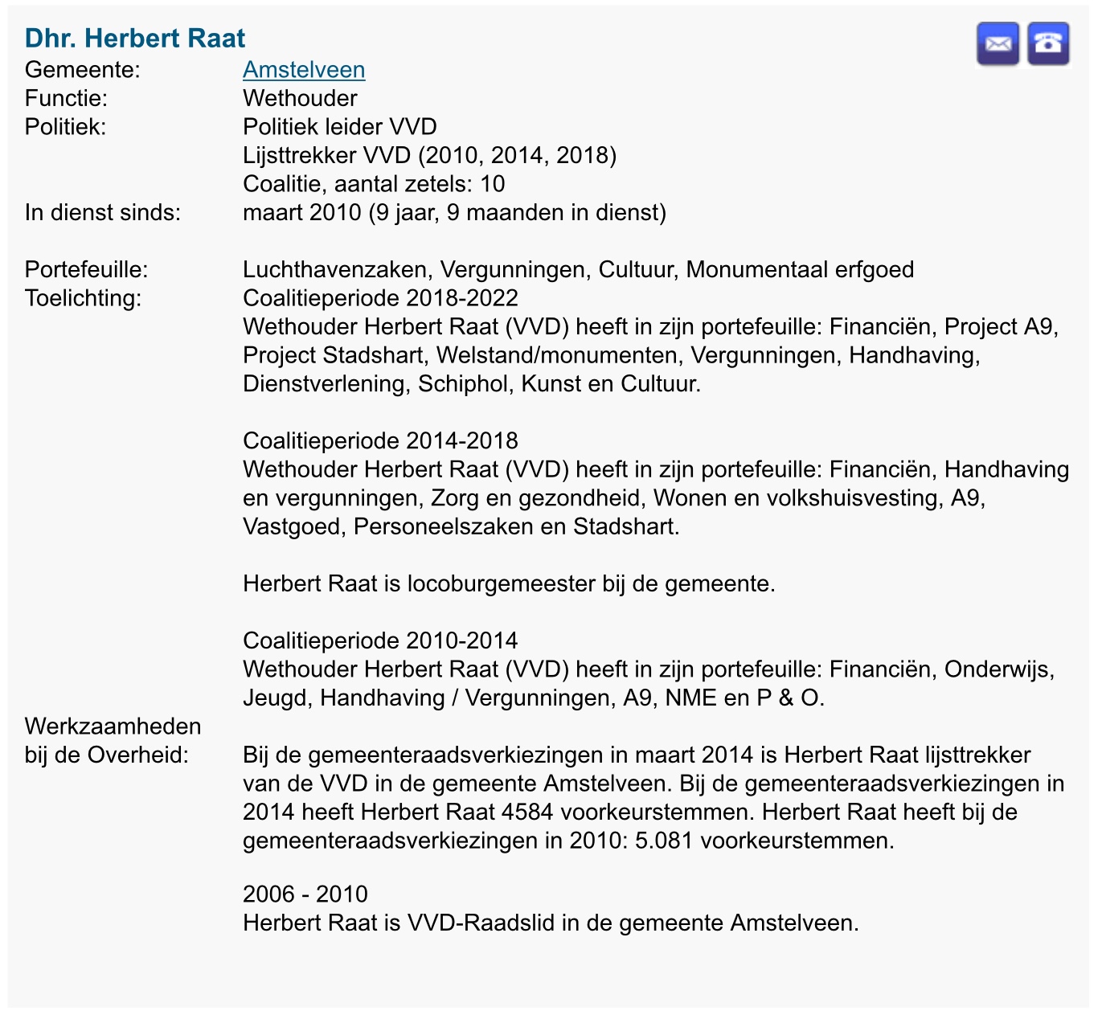
Task: Click the Coalitieperiode 2010-2014 heading
Action: 380,640
